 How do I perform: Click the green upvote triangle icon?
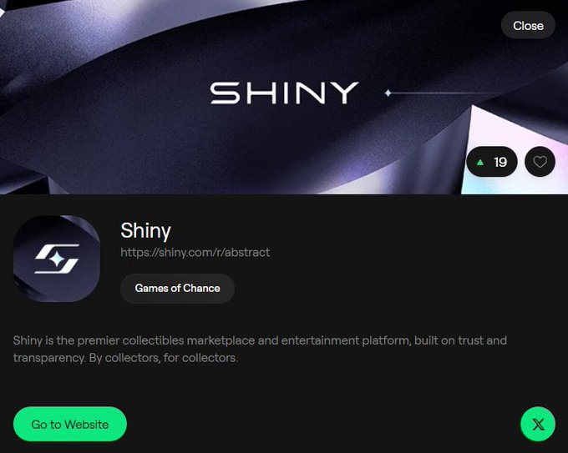coord(480,162)
